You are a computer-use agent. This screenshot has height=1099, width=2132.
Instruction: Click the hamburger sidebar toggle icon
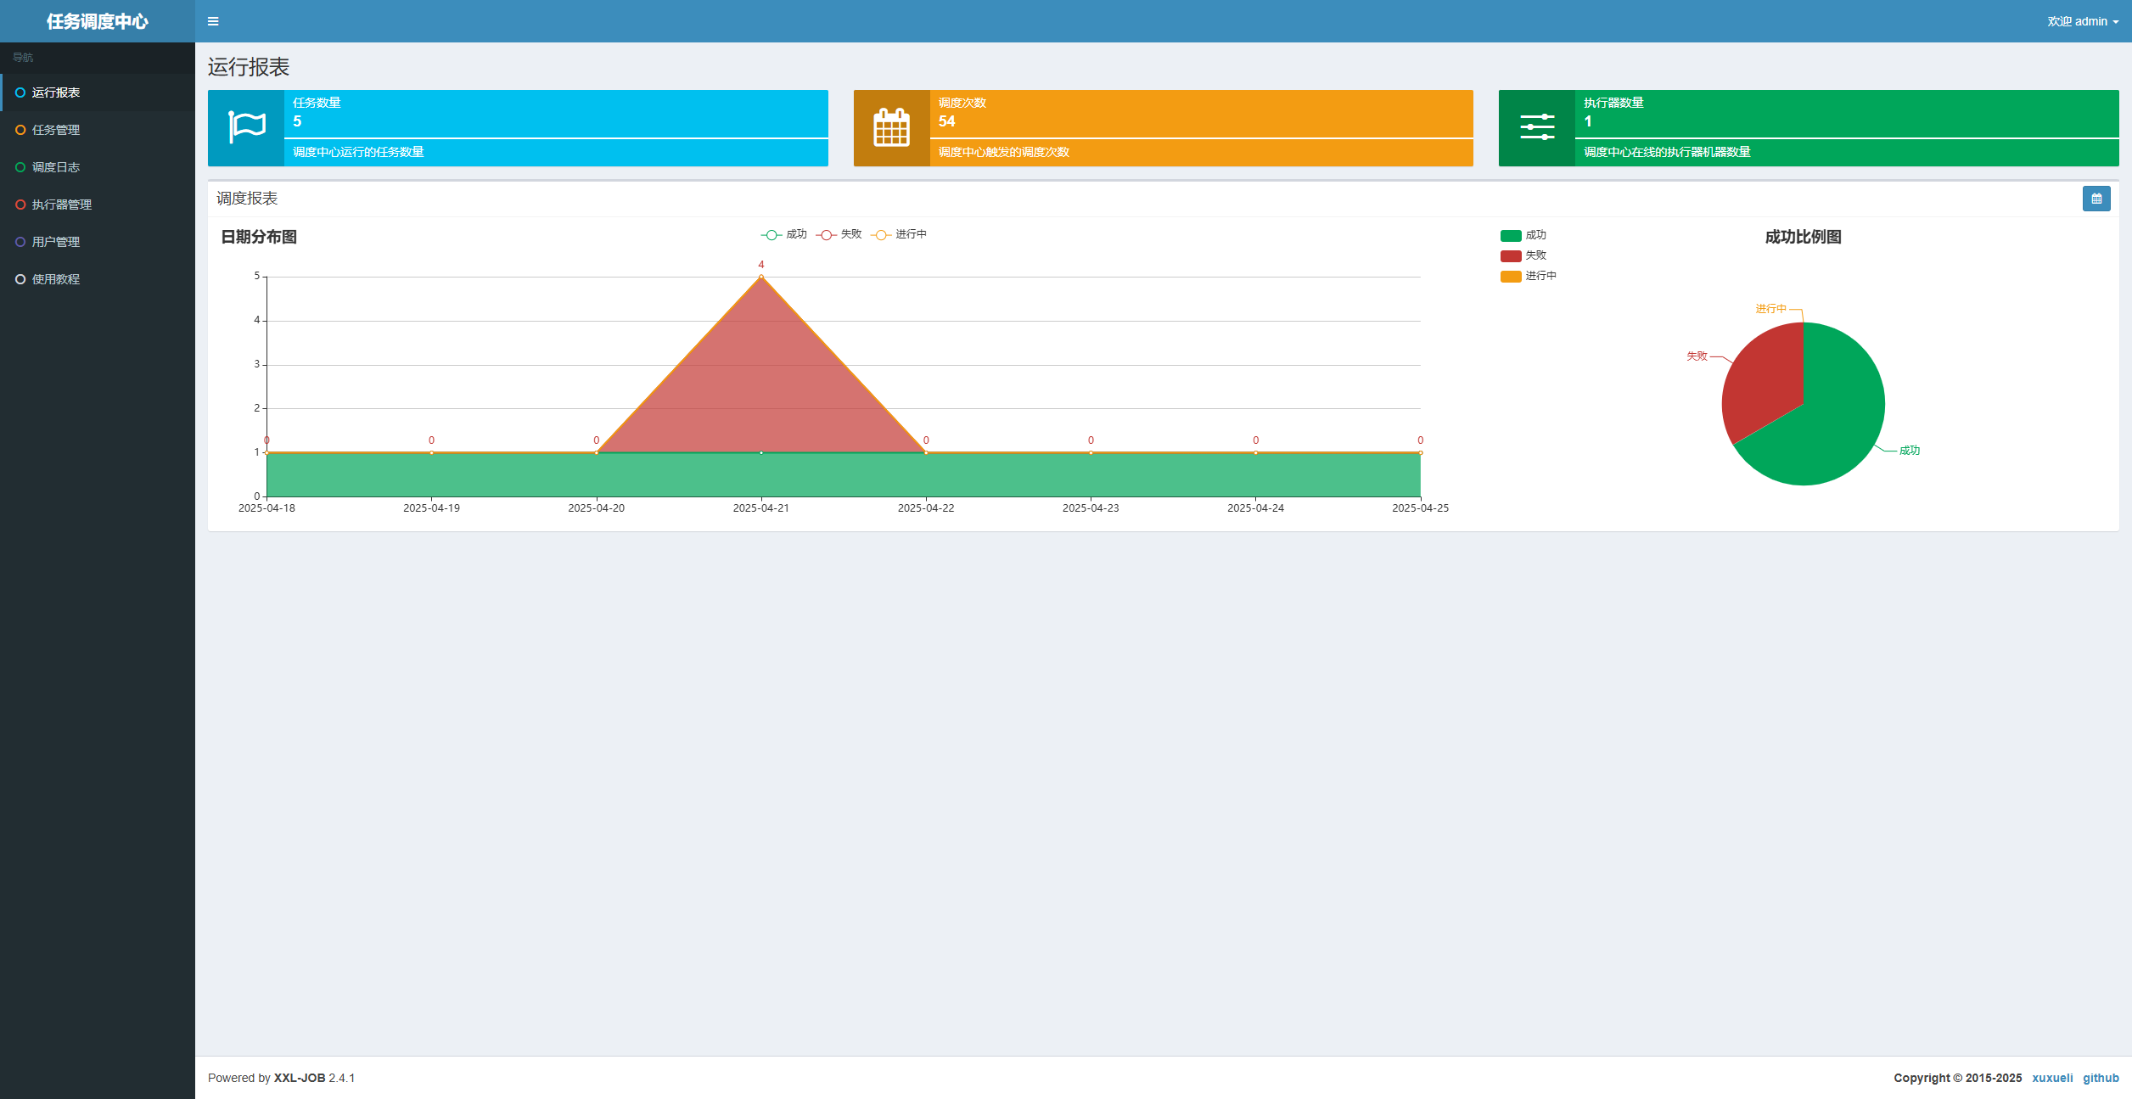click(213, 21)
